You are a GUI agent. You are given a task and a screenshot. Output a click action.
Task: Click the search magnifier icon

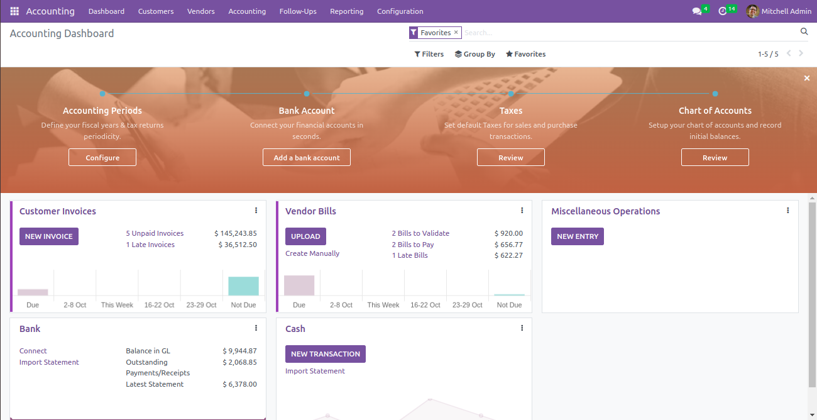point(804,32)
